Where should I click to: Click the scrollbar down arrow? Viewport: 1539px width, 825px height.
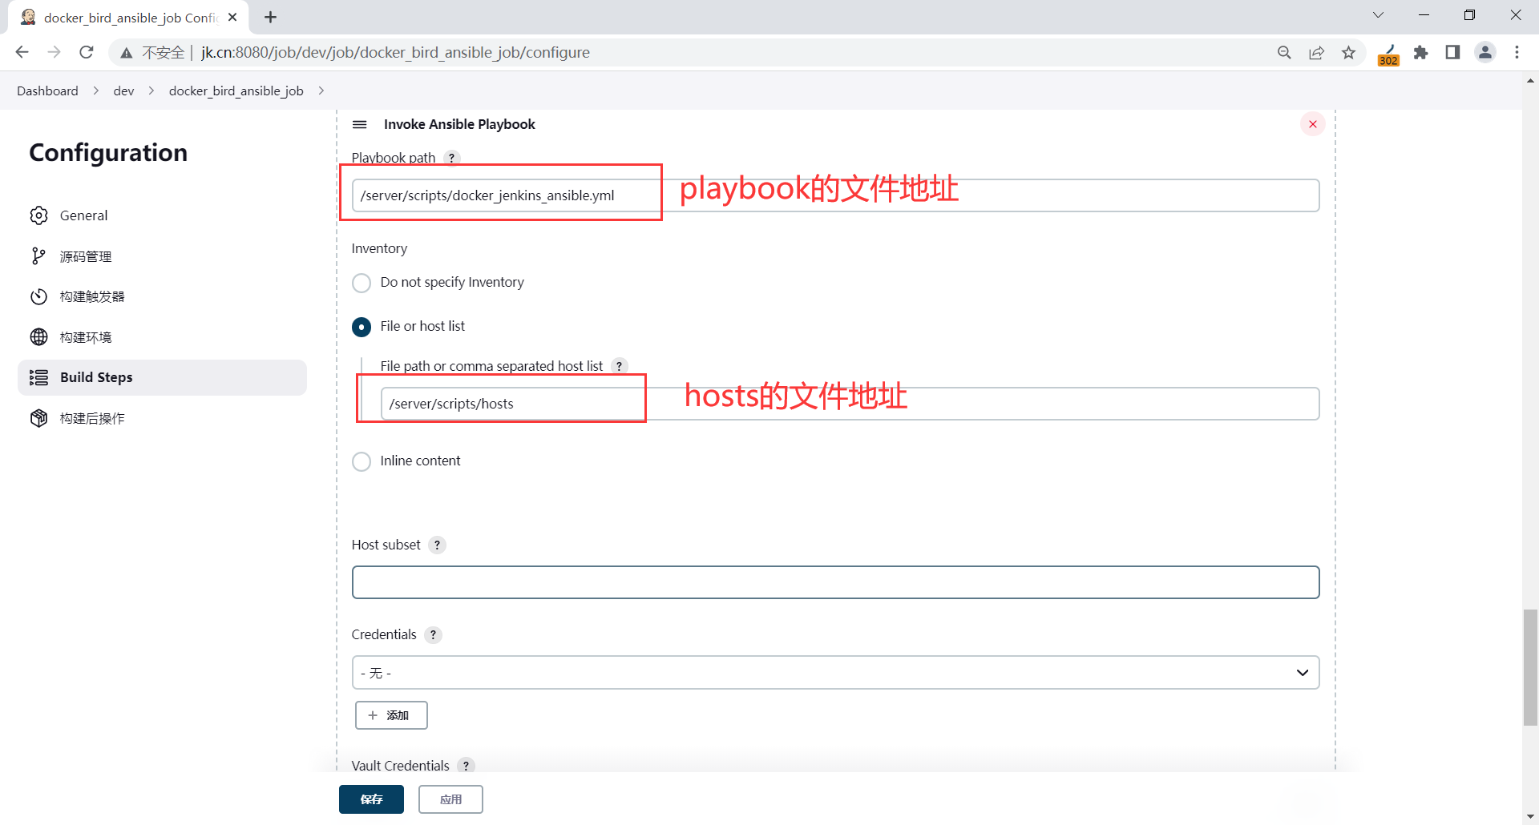(1530, 817)
